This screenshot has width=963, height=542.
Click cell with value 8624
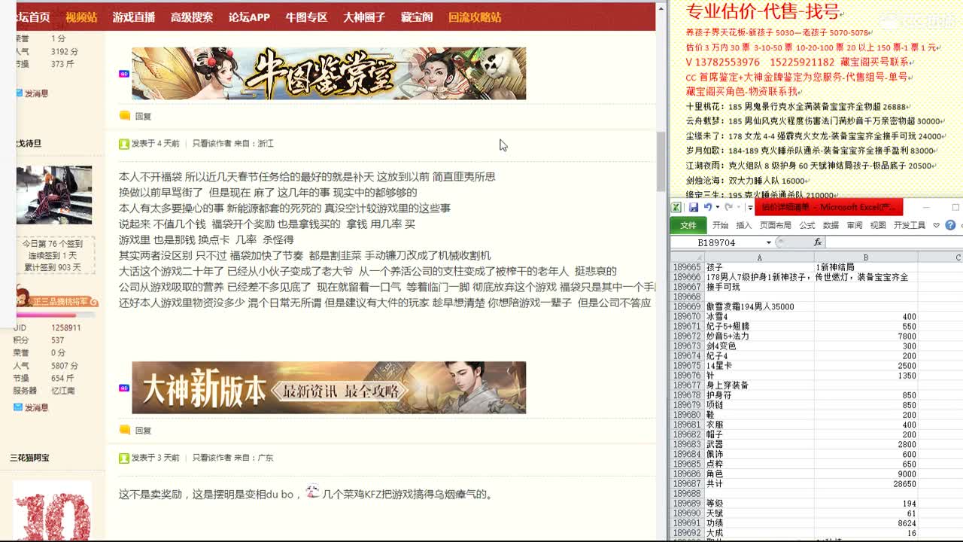[865, 523]
